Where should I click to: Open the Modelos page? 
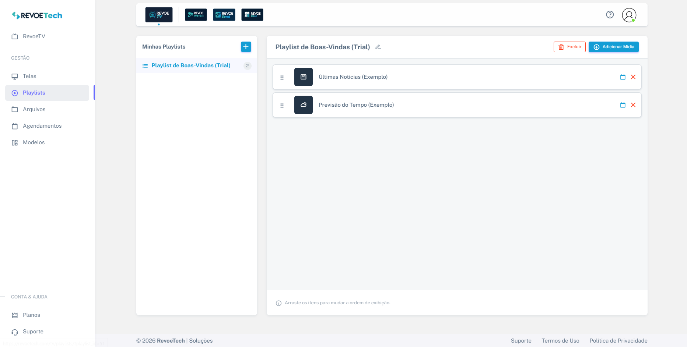pyautogui.click(x=34, y=142)
